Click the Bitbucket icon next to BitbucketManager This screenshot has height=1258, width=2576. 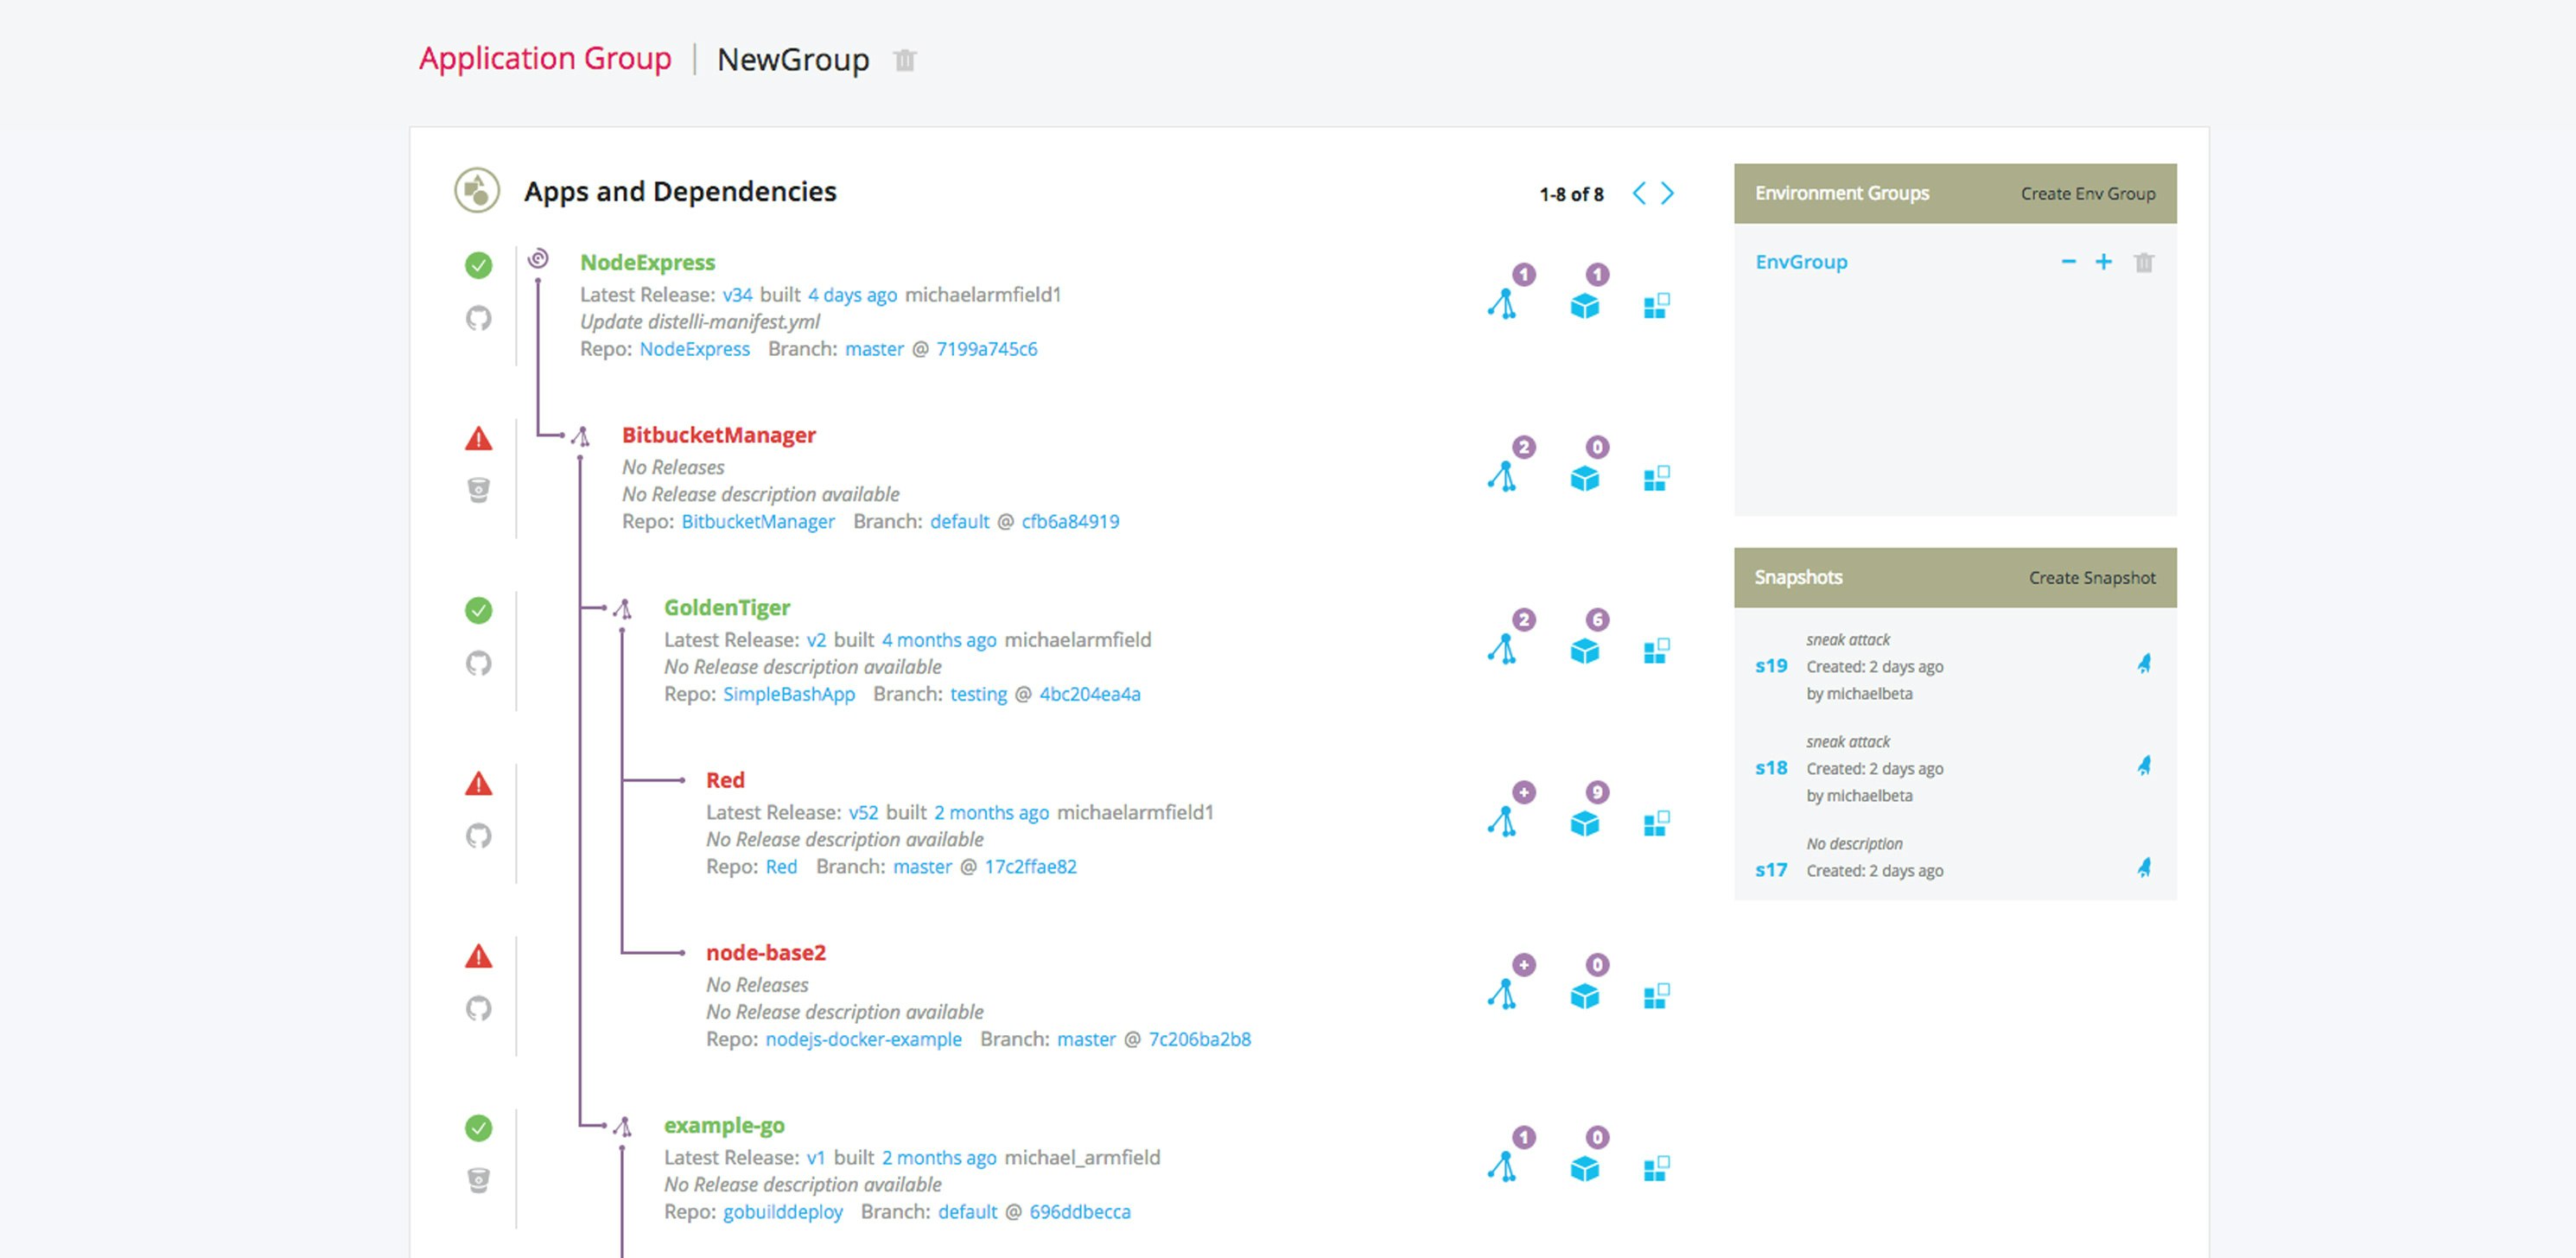tap(480, 489)
